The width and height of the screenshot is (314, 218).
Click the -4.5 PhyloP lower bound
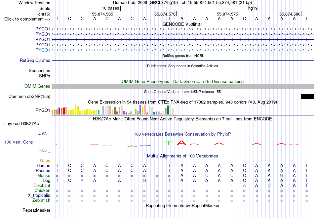tap(43, 150)
